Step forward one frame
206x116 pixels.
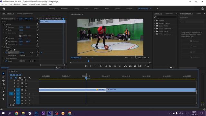(x=115, y=66)
